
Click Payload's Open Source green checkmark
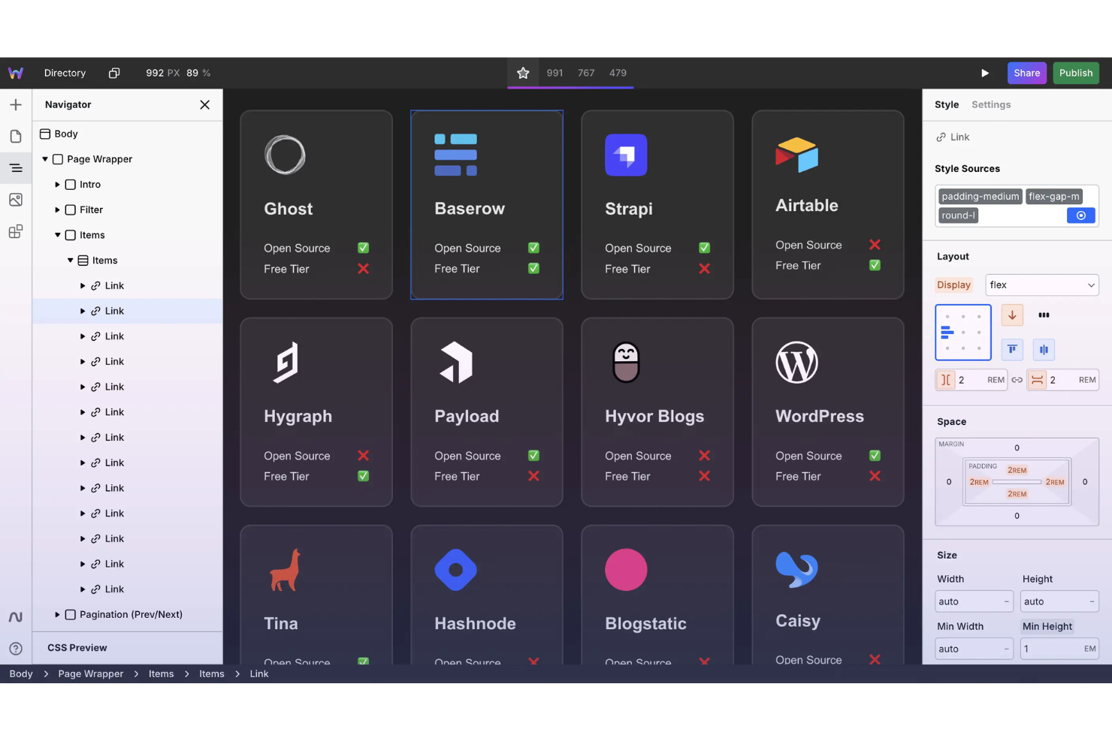pos(533,456)
